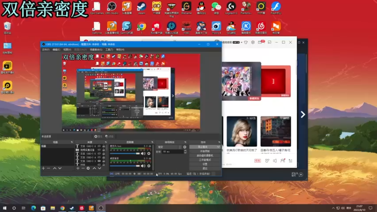Open the Steam desktop shortcut

[141, 8]
